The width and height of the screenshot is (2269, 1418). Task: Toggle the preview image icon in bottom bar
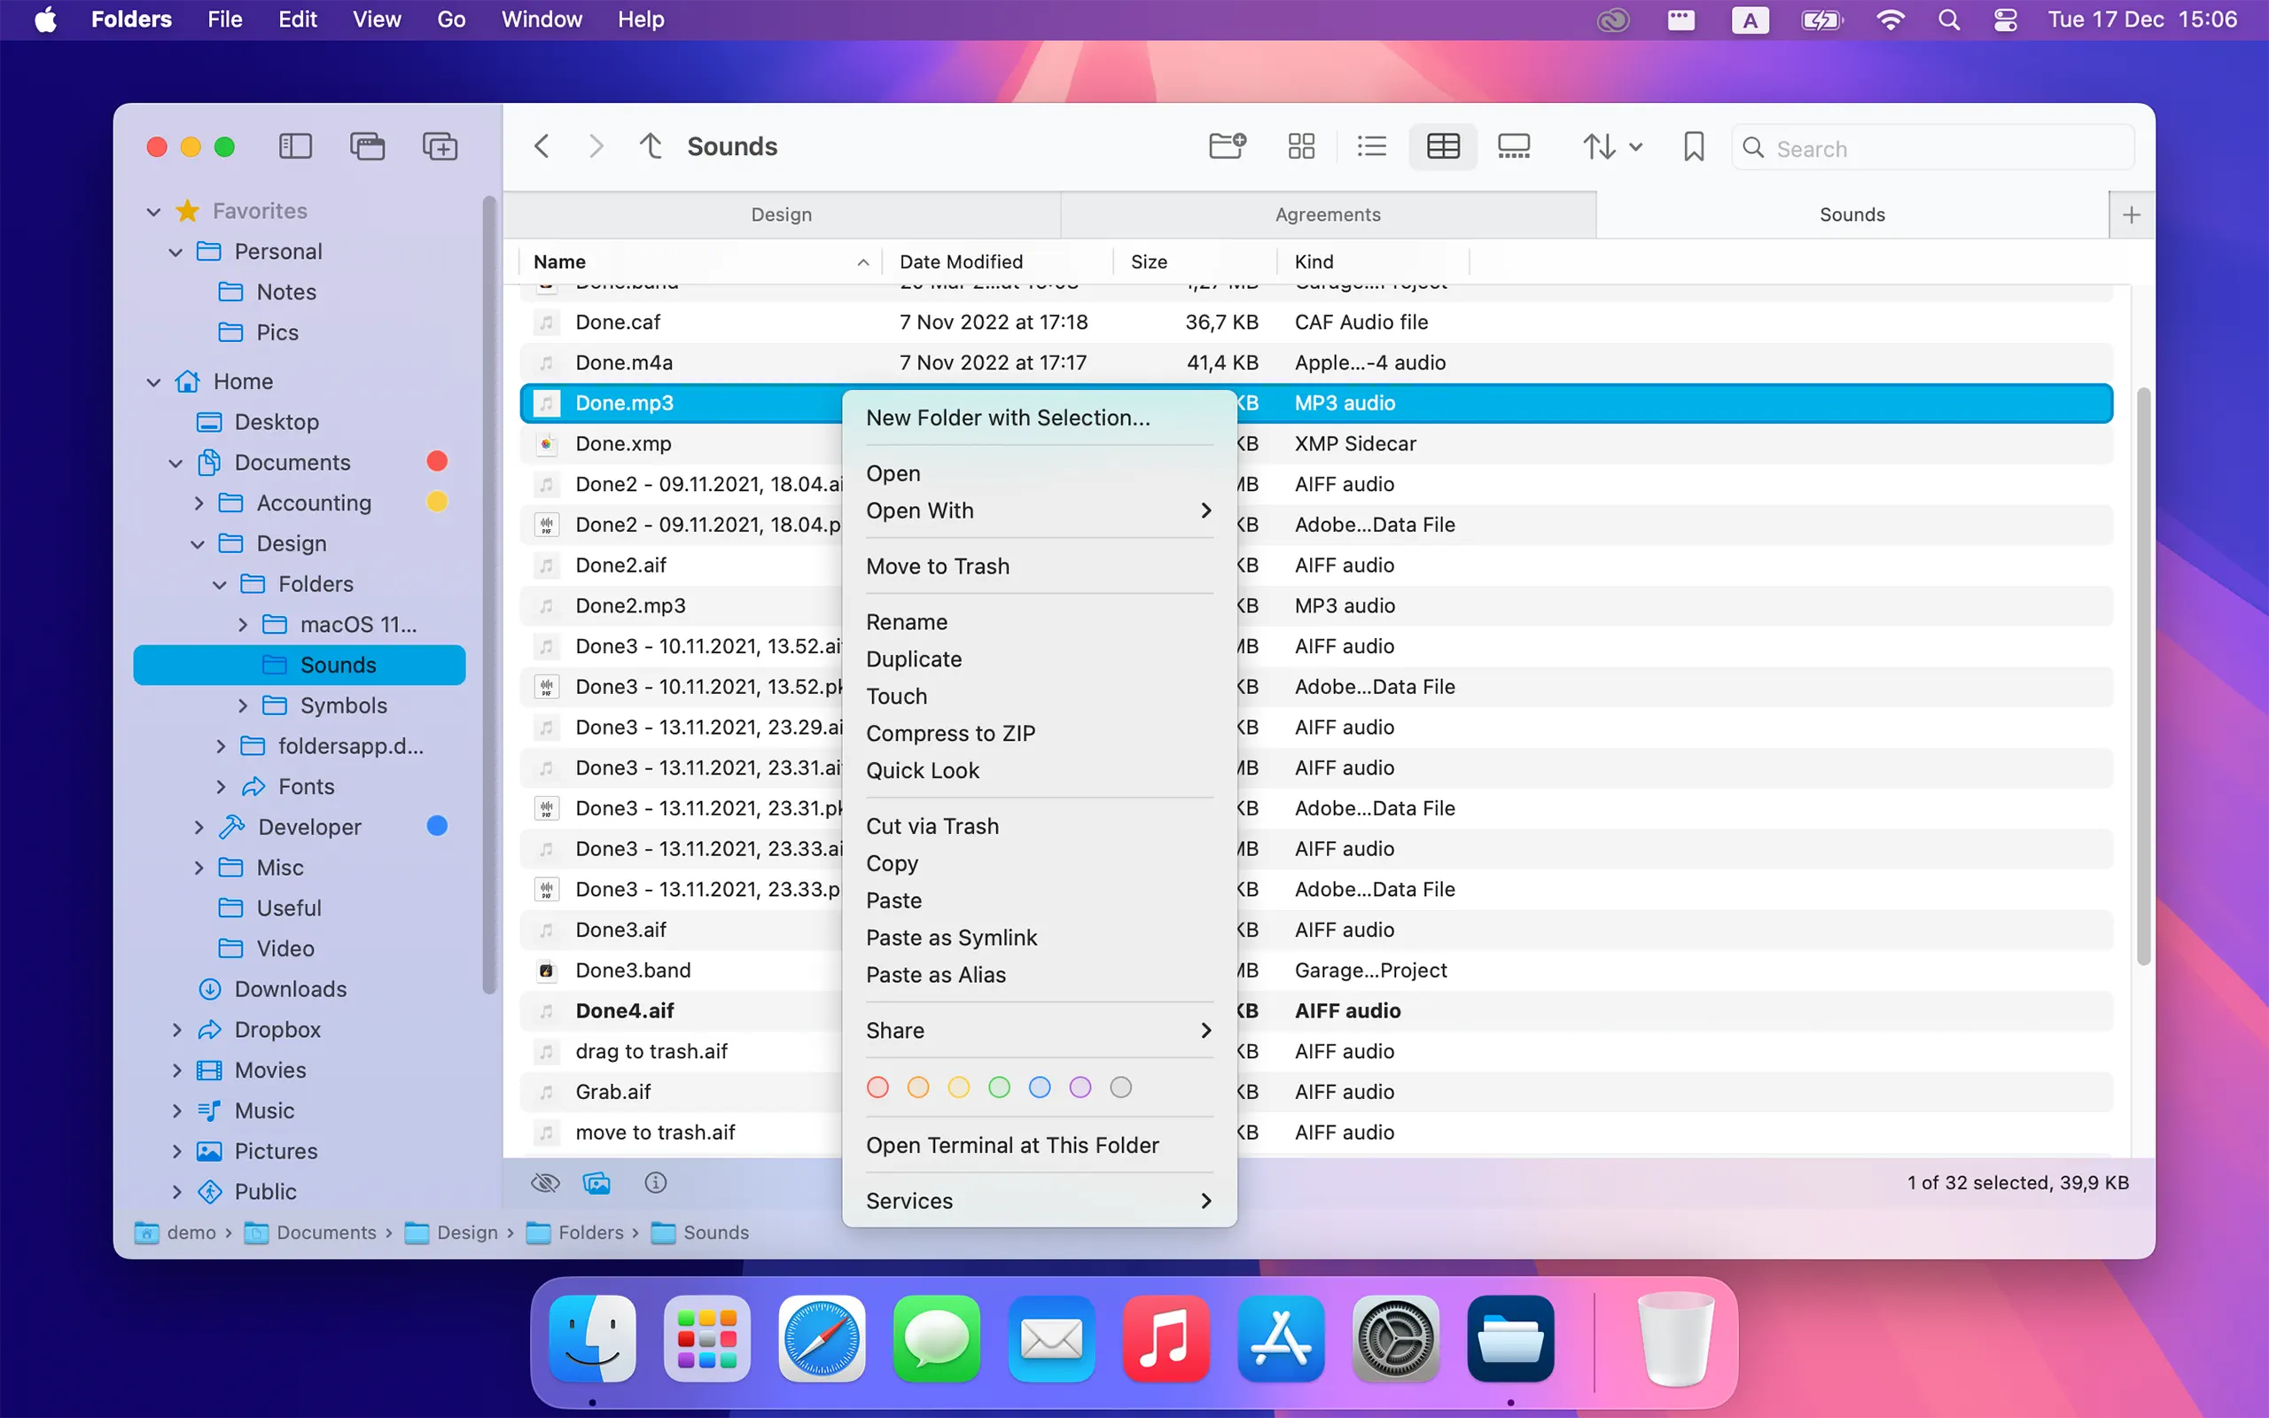(x=596, y=1182)
